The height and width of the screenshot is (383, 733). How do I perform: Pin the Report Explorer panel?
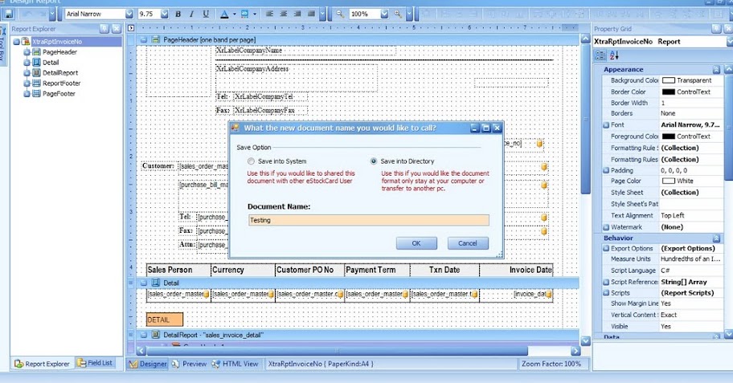[x=104, y=29]
